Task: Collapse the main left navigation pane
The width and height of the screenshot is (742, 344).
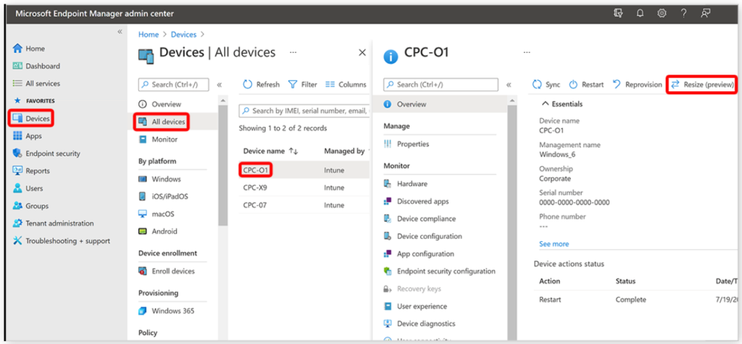Action: coord(120,31)
